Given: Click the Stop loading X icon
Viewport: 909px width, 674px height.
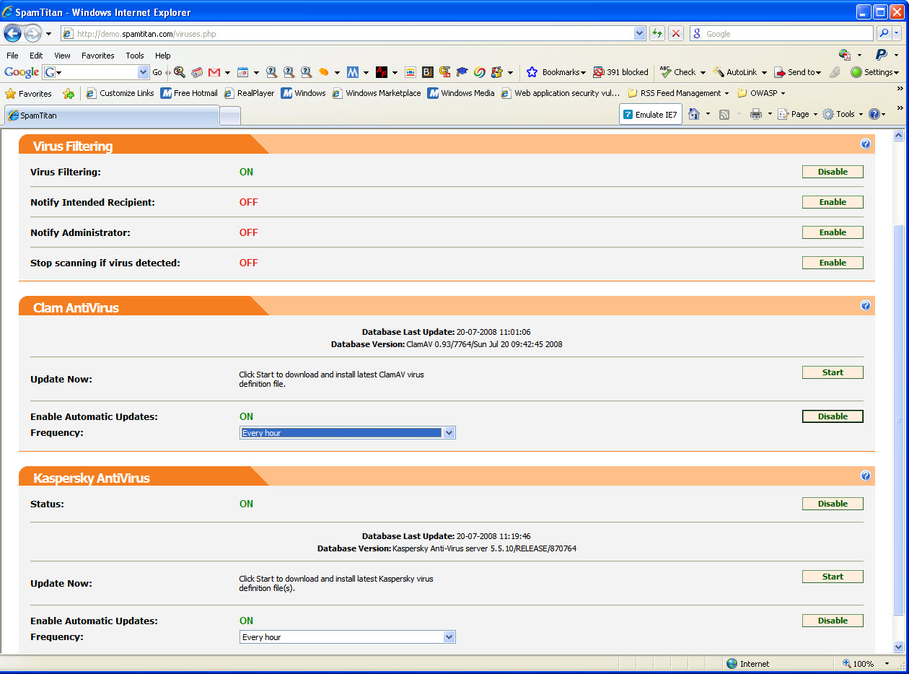Looking at the screenshot, I should point(676,33).
